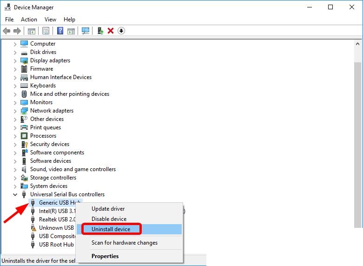Viewport: 363px width, 266px height.
Task: Click the Monitors category icon
Action: pyautogui.click(x=24, y=102)
